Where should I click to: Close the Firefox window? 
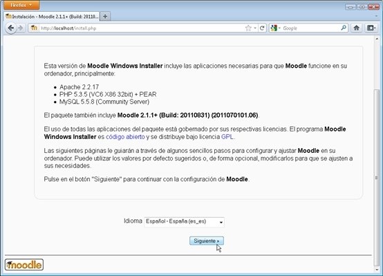point(374,7)
